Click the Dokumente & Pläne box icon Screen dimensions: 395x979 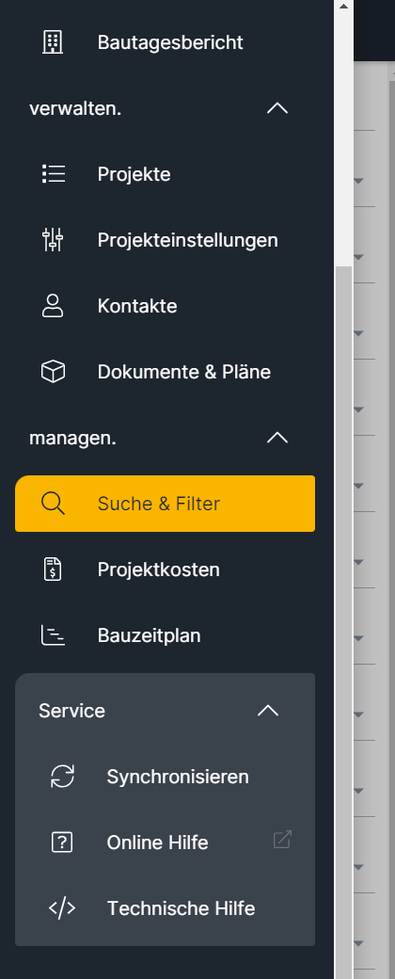pos(53,372)
